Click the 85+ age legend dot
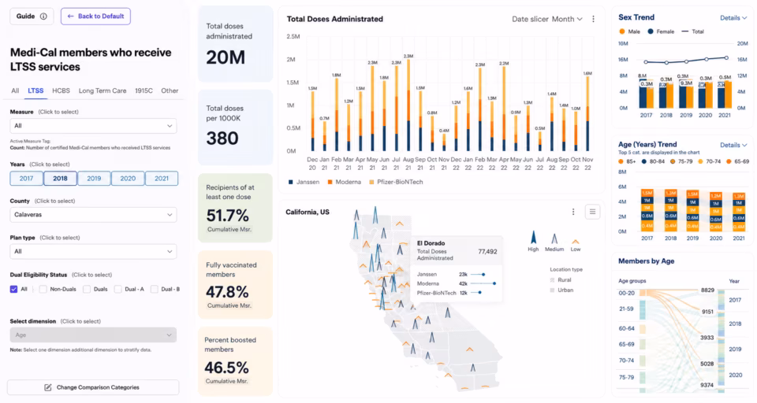Image resolution: width=757 pixels, height=403 pixels. [x=621, y=162]
